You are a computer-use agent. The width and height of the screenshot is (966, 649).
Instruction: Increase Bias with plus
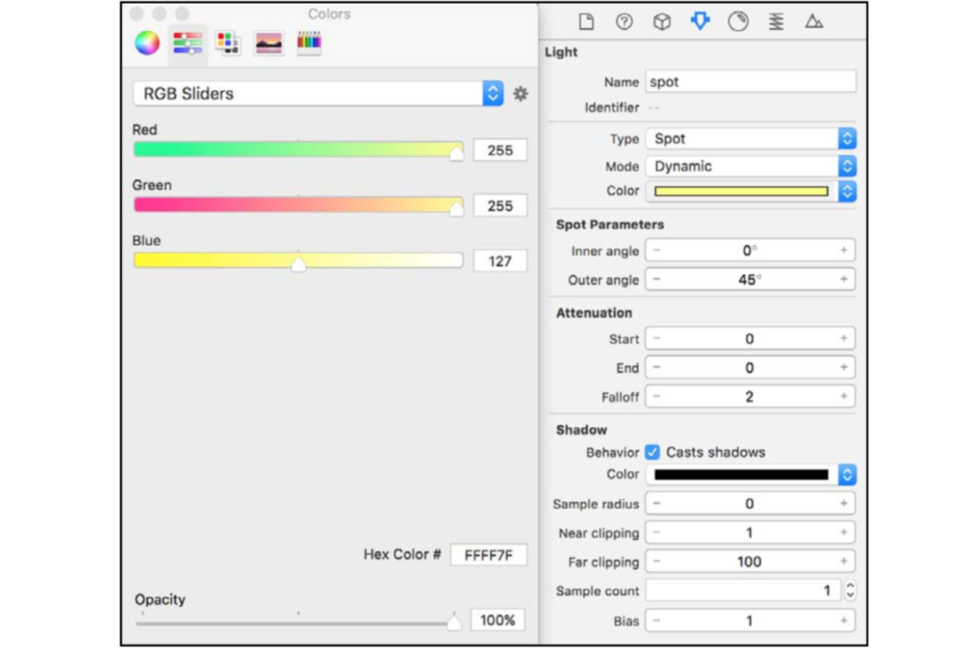[844, 621]
